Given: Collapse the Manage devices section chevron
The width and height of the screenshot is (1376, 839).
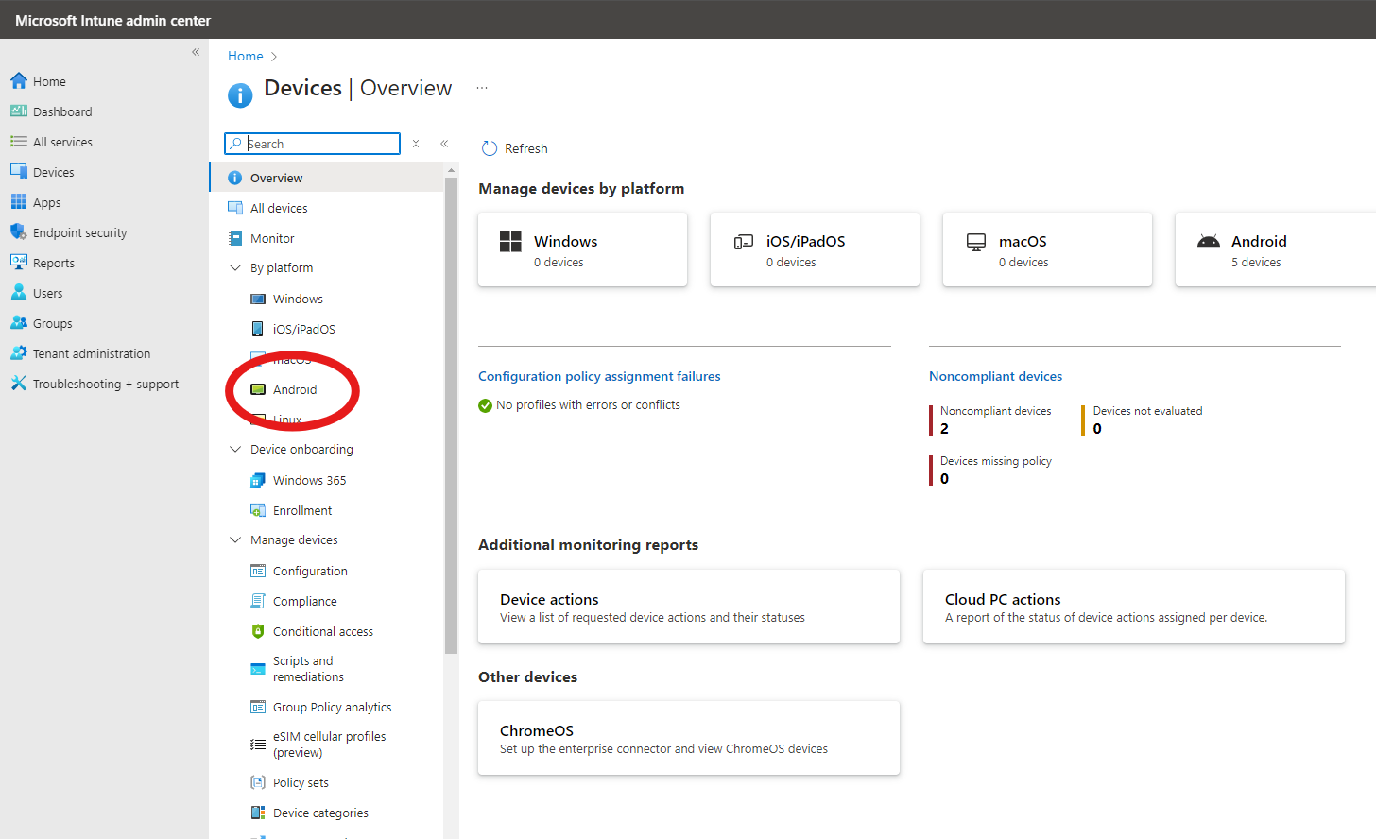Looking at the screenshot, I should pos(235,540).
